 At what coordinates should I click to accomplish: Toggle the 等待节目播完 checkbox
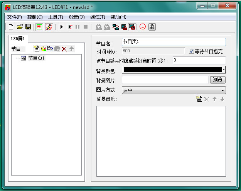[192, 51]
